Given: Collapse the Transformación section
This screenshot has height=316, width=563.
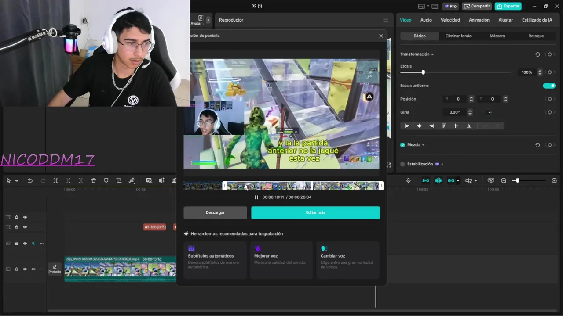Looking at the screenshot, I should click(432, 54).
